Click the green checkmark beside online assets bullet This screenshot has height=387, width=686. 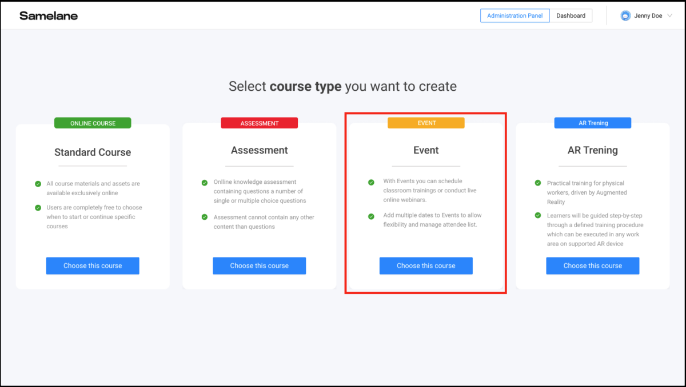pyautogui.click(x=38, y=184)
